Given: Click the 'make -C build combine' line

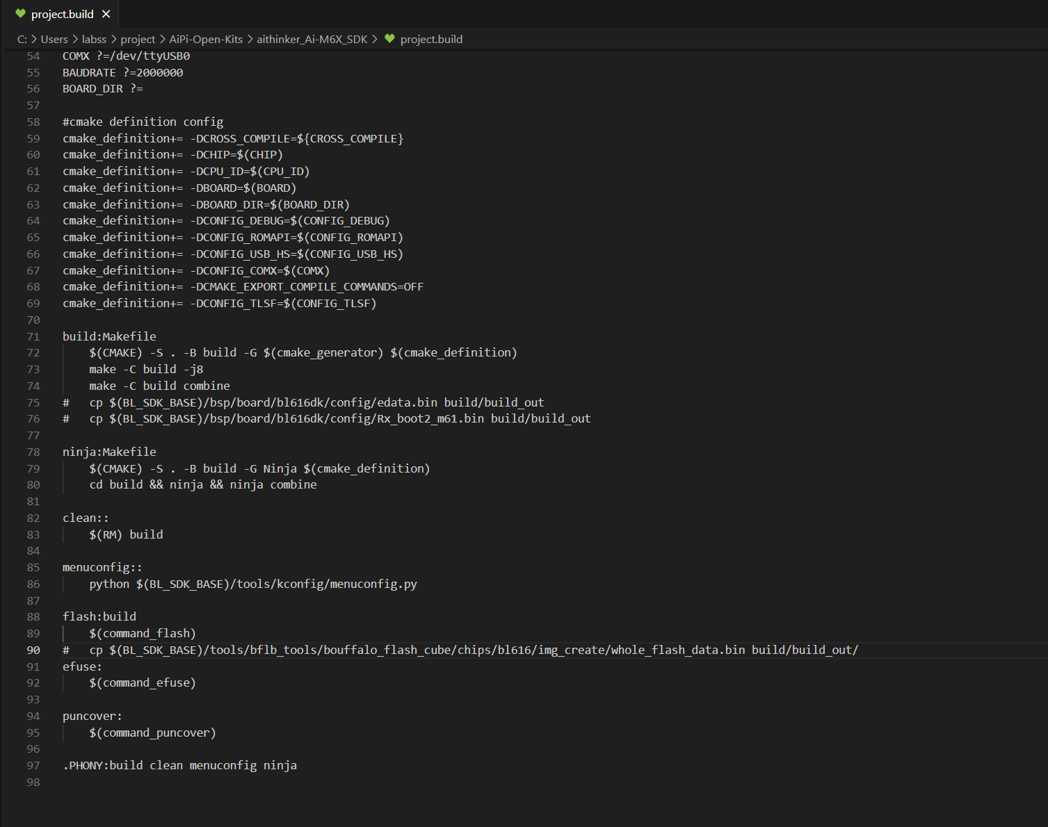Looking at the screenshot, I should click(159, 386).
